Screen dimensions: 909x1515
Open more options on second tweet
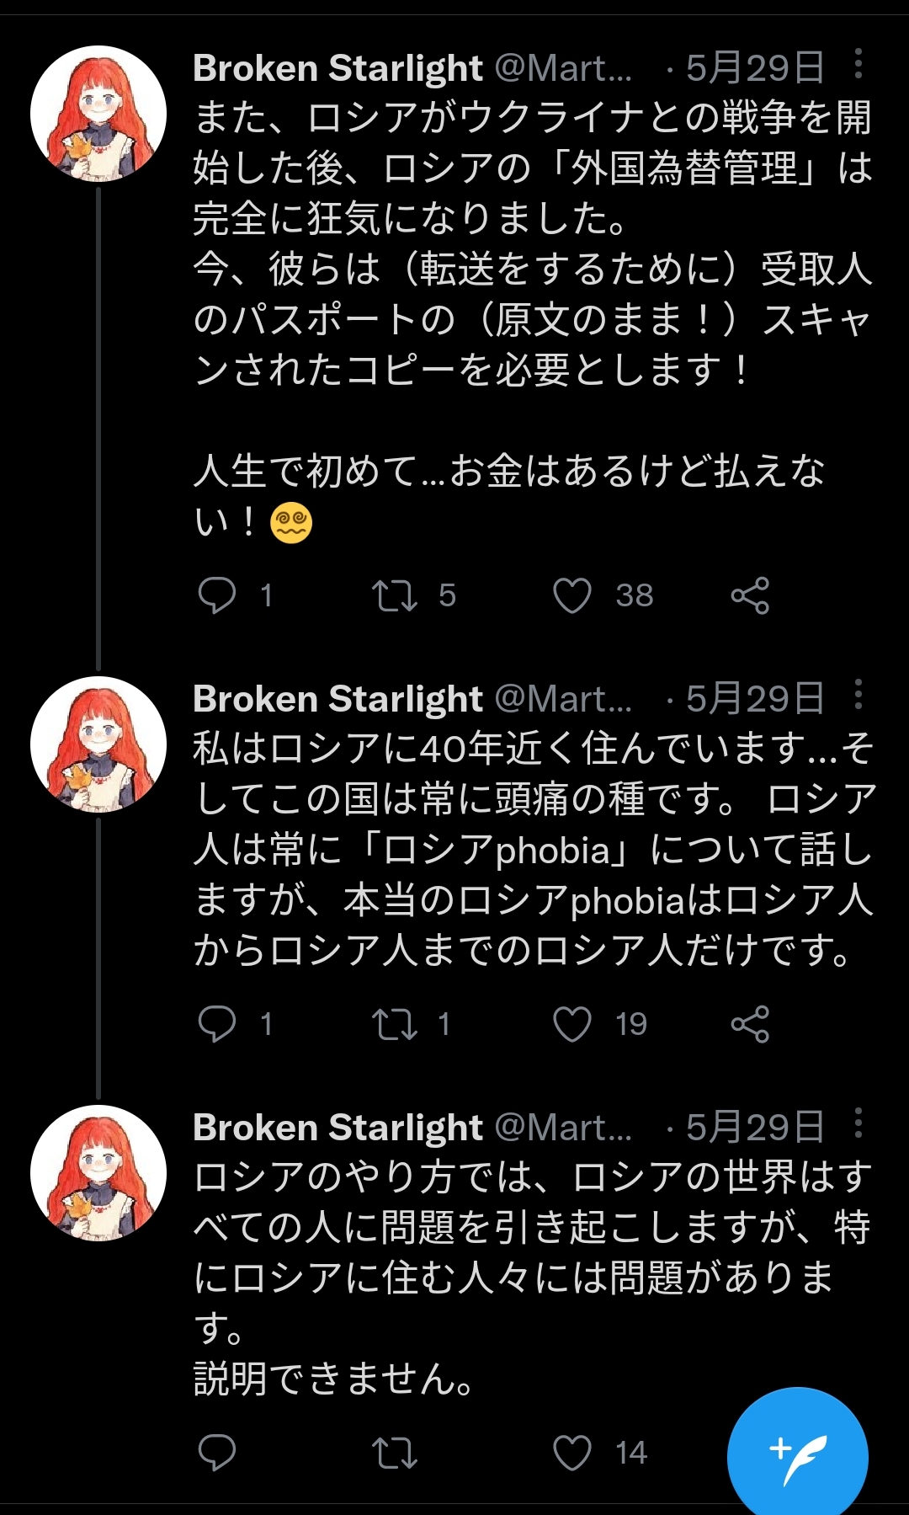click(x=858, y=696)
